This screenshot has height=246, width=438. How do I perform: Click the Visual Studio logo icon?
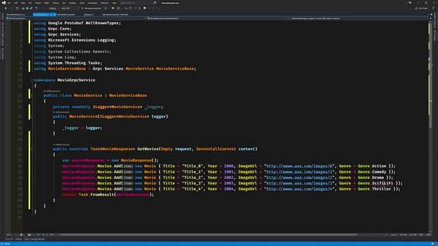click(x=3, y=3)
